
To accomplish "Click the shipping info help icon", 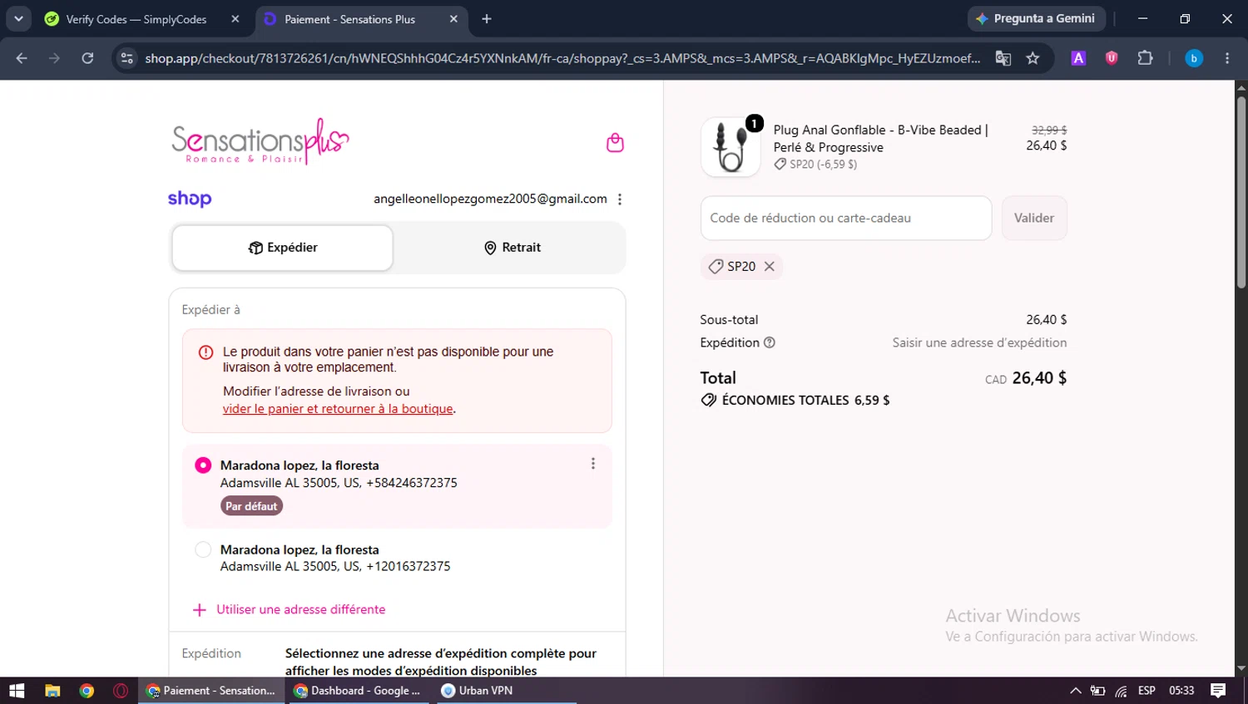I will (x=770, y=342).
